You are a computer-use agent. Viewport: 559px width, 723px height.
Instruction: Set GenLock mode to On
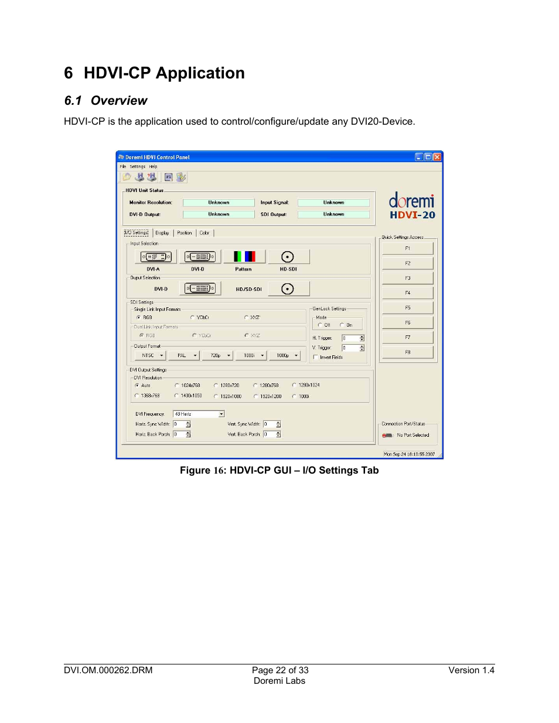(x=342, y=325)
